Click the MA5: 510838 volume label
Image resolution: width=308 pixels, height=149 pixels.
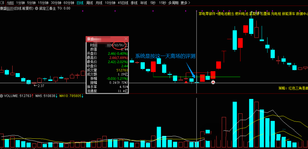47,96
